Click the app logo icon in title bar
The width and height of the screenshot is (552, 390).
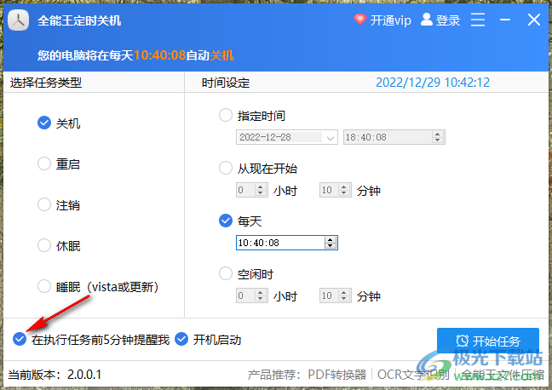click(18, 20)
